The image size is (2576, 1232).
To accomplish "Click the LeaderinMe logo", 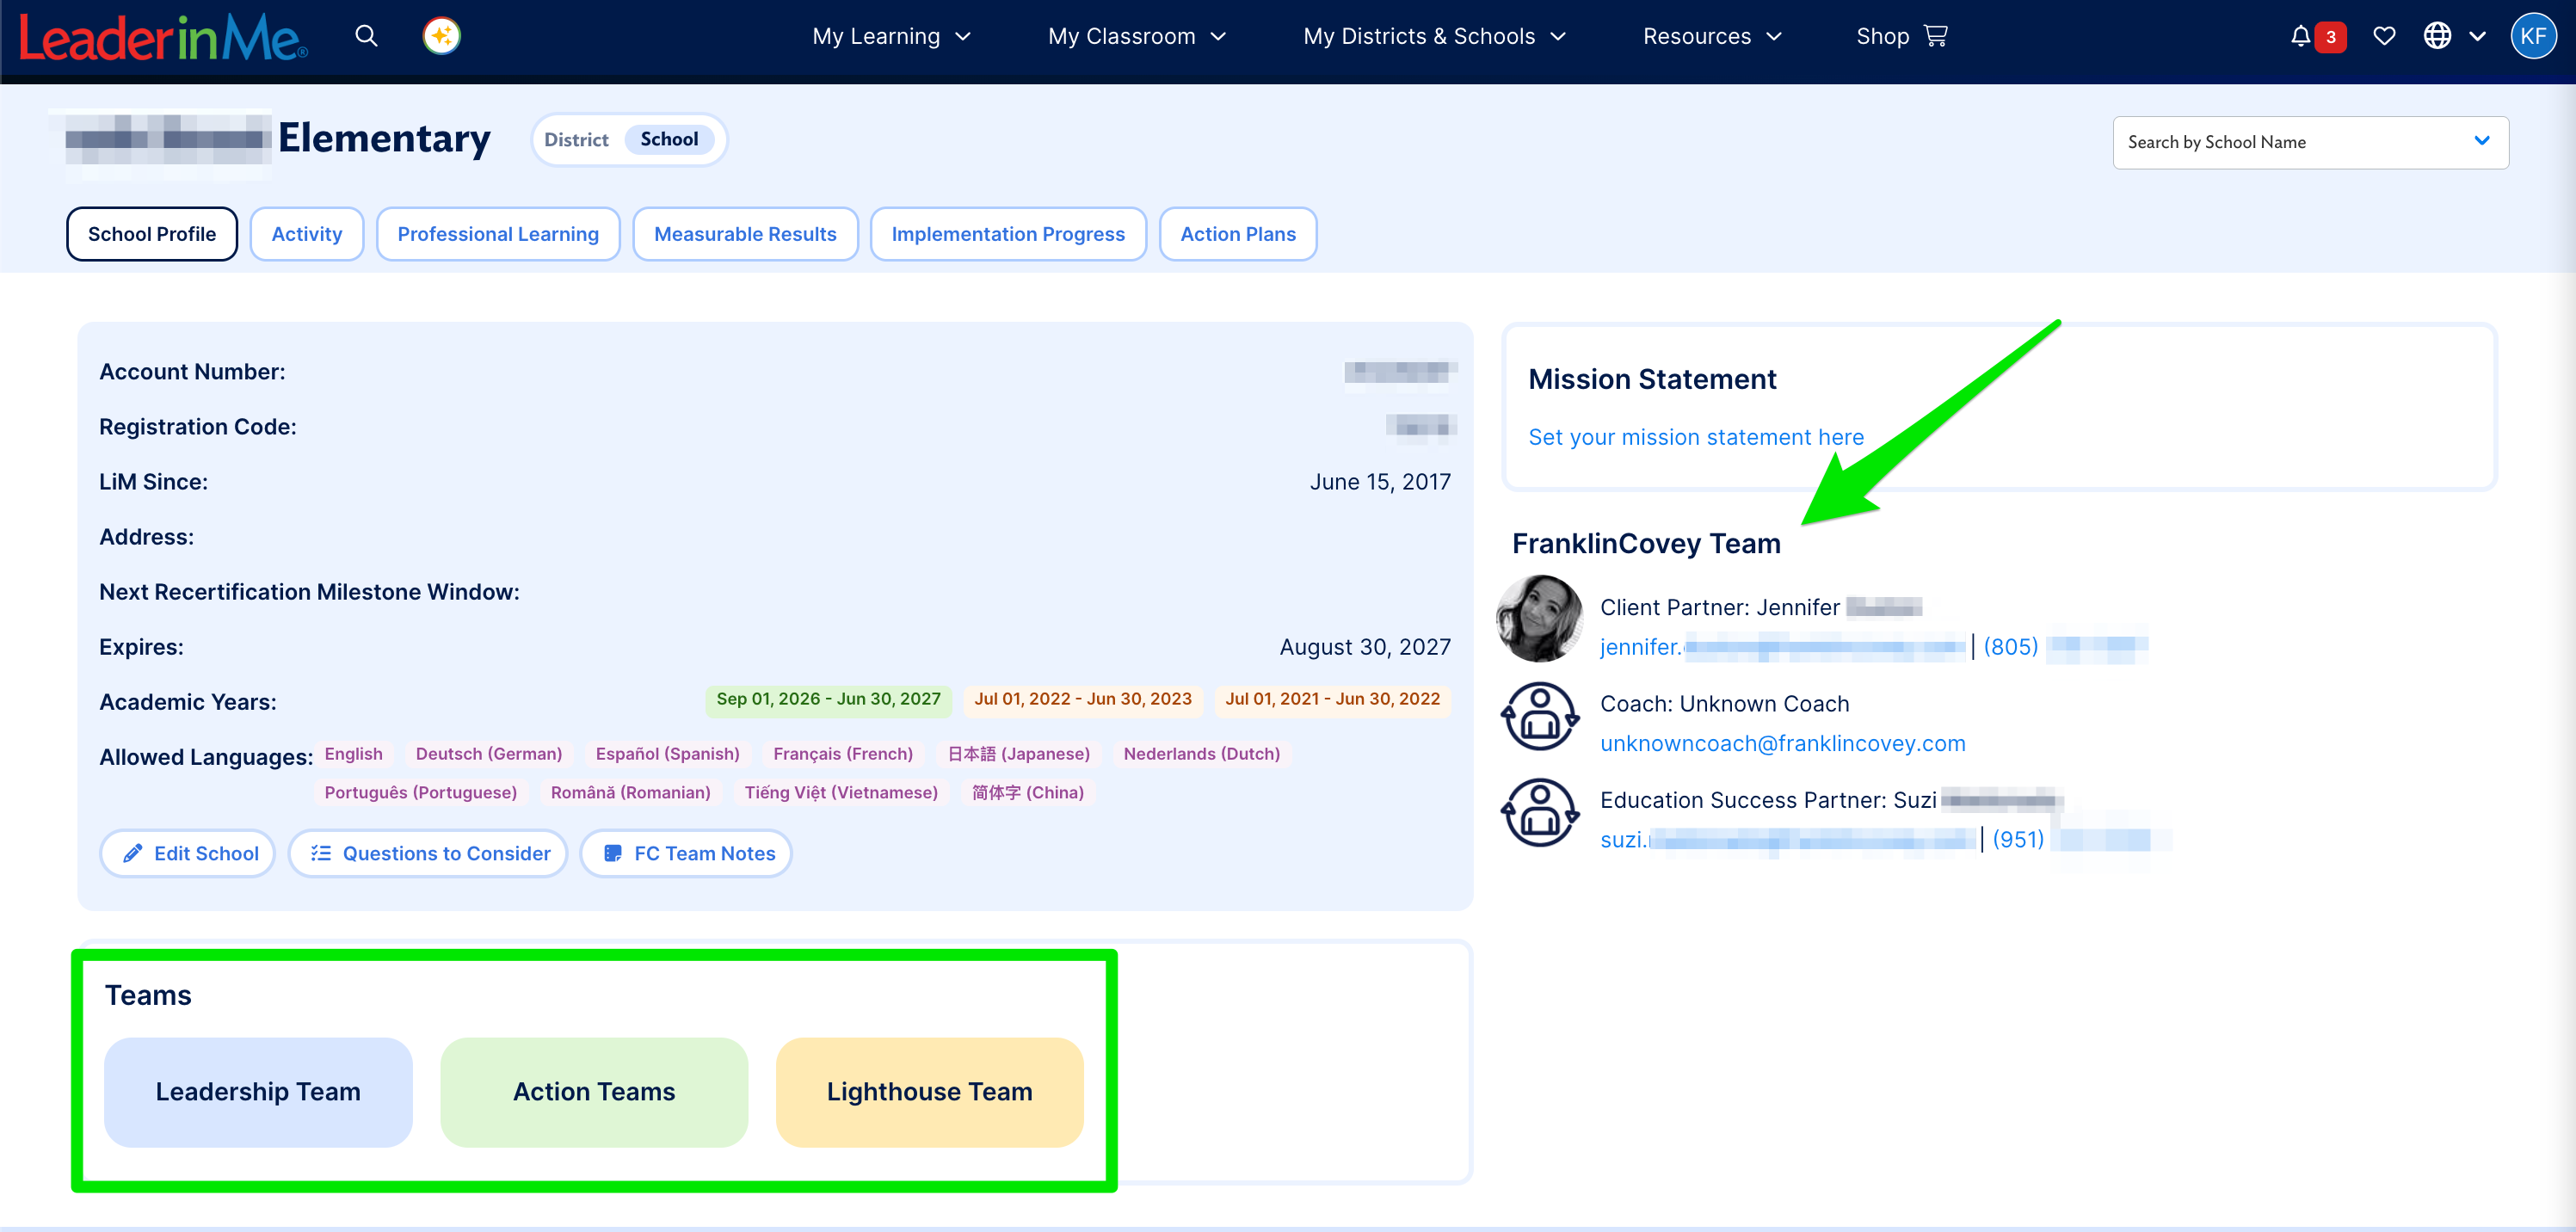I will tap(163, 38).
